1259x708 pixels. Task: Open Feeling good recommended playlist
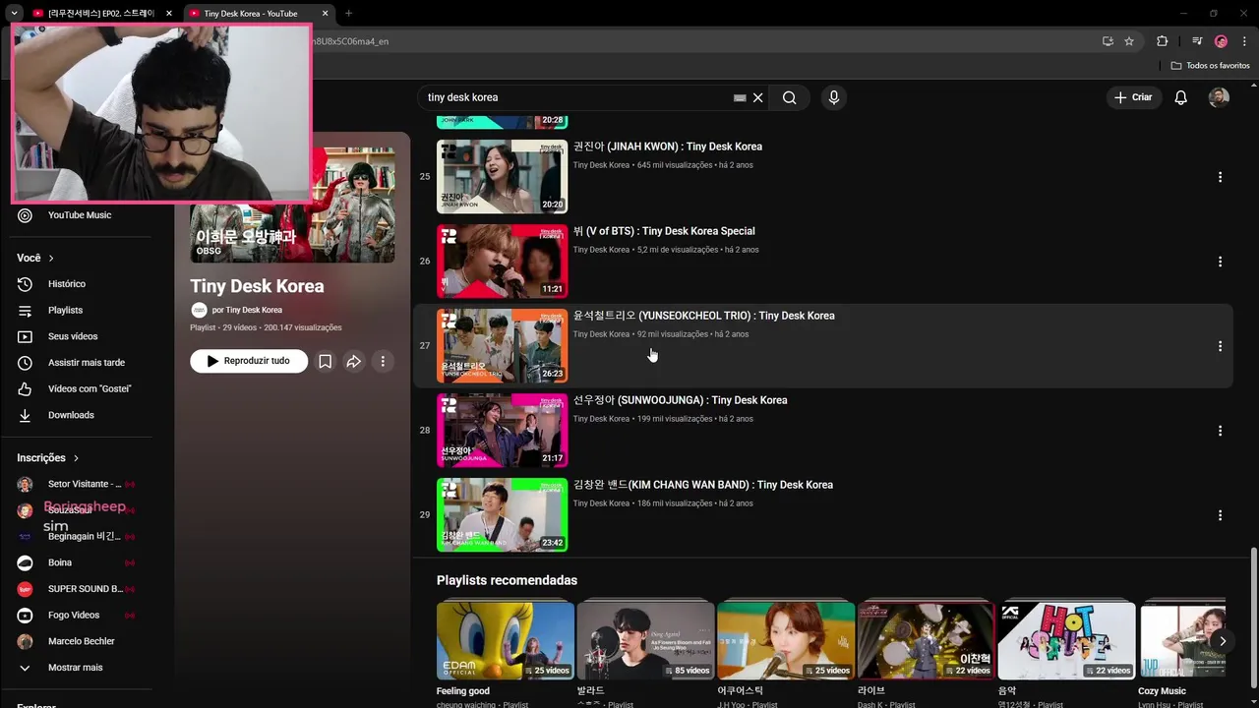(x=505, y=641)
